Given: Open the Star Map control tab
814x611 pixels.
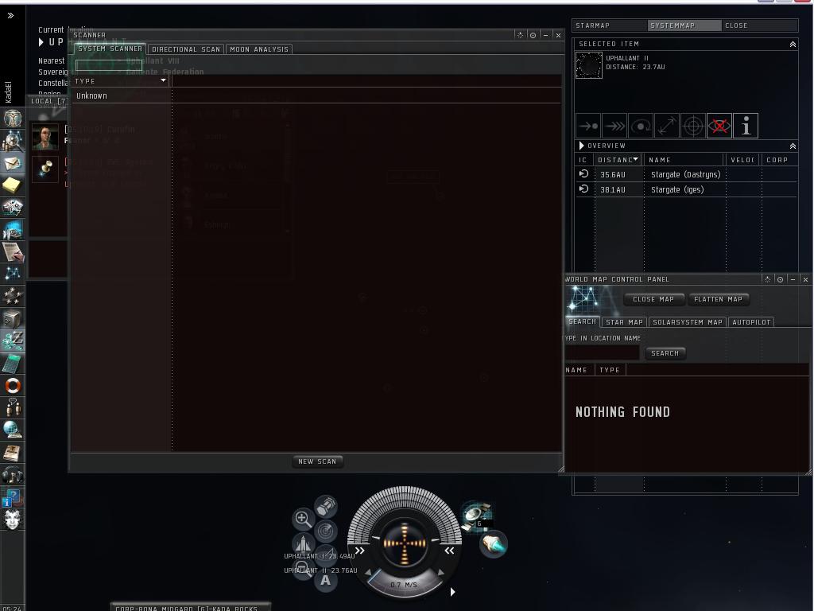Looking at the screenshot, I should point(625,322).
